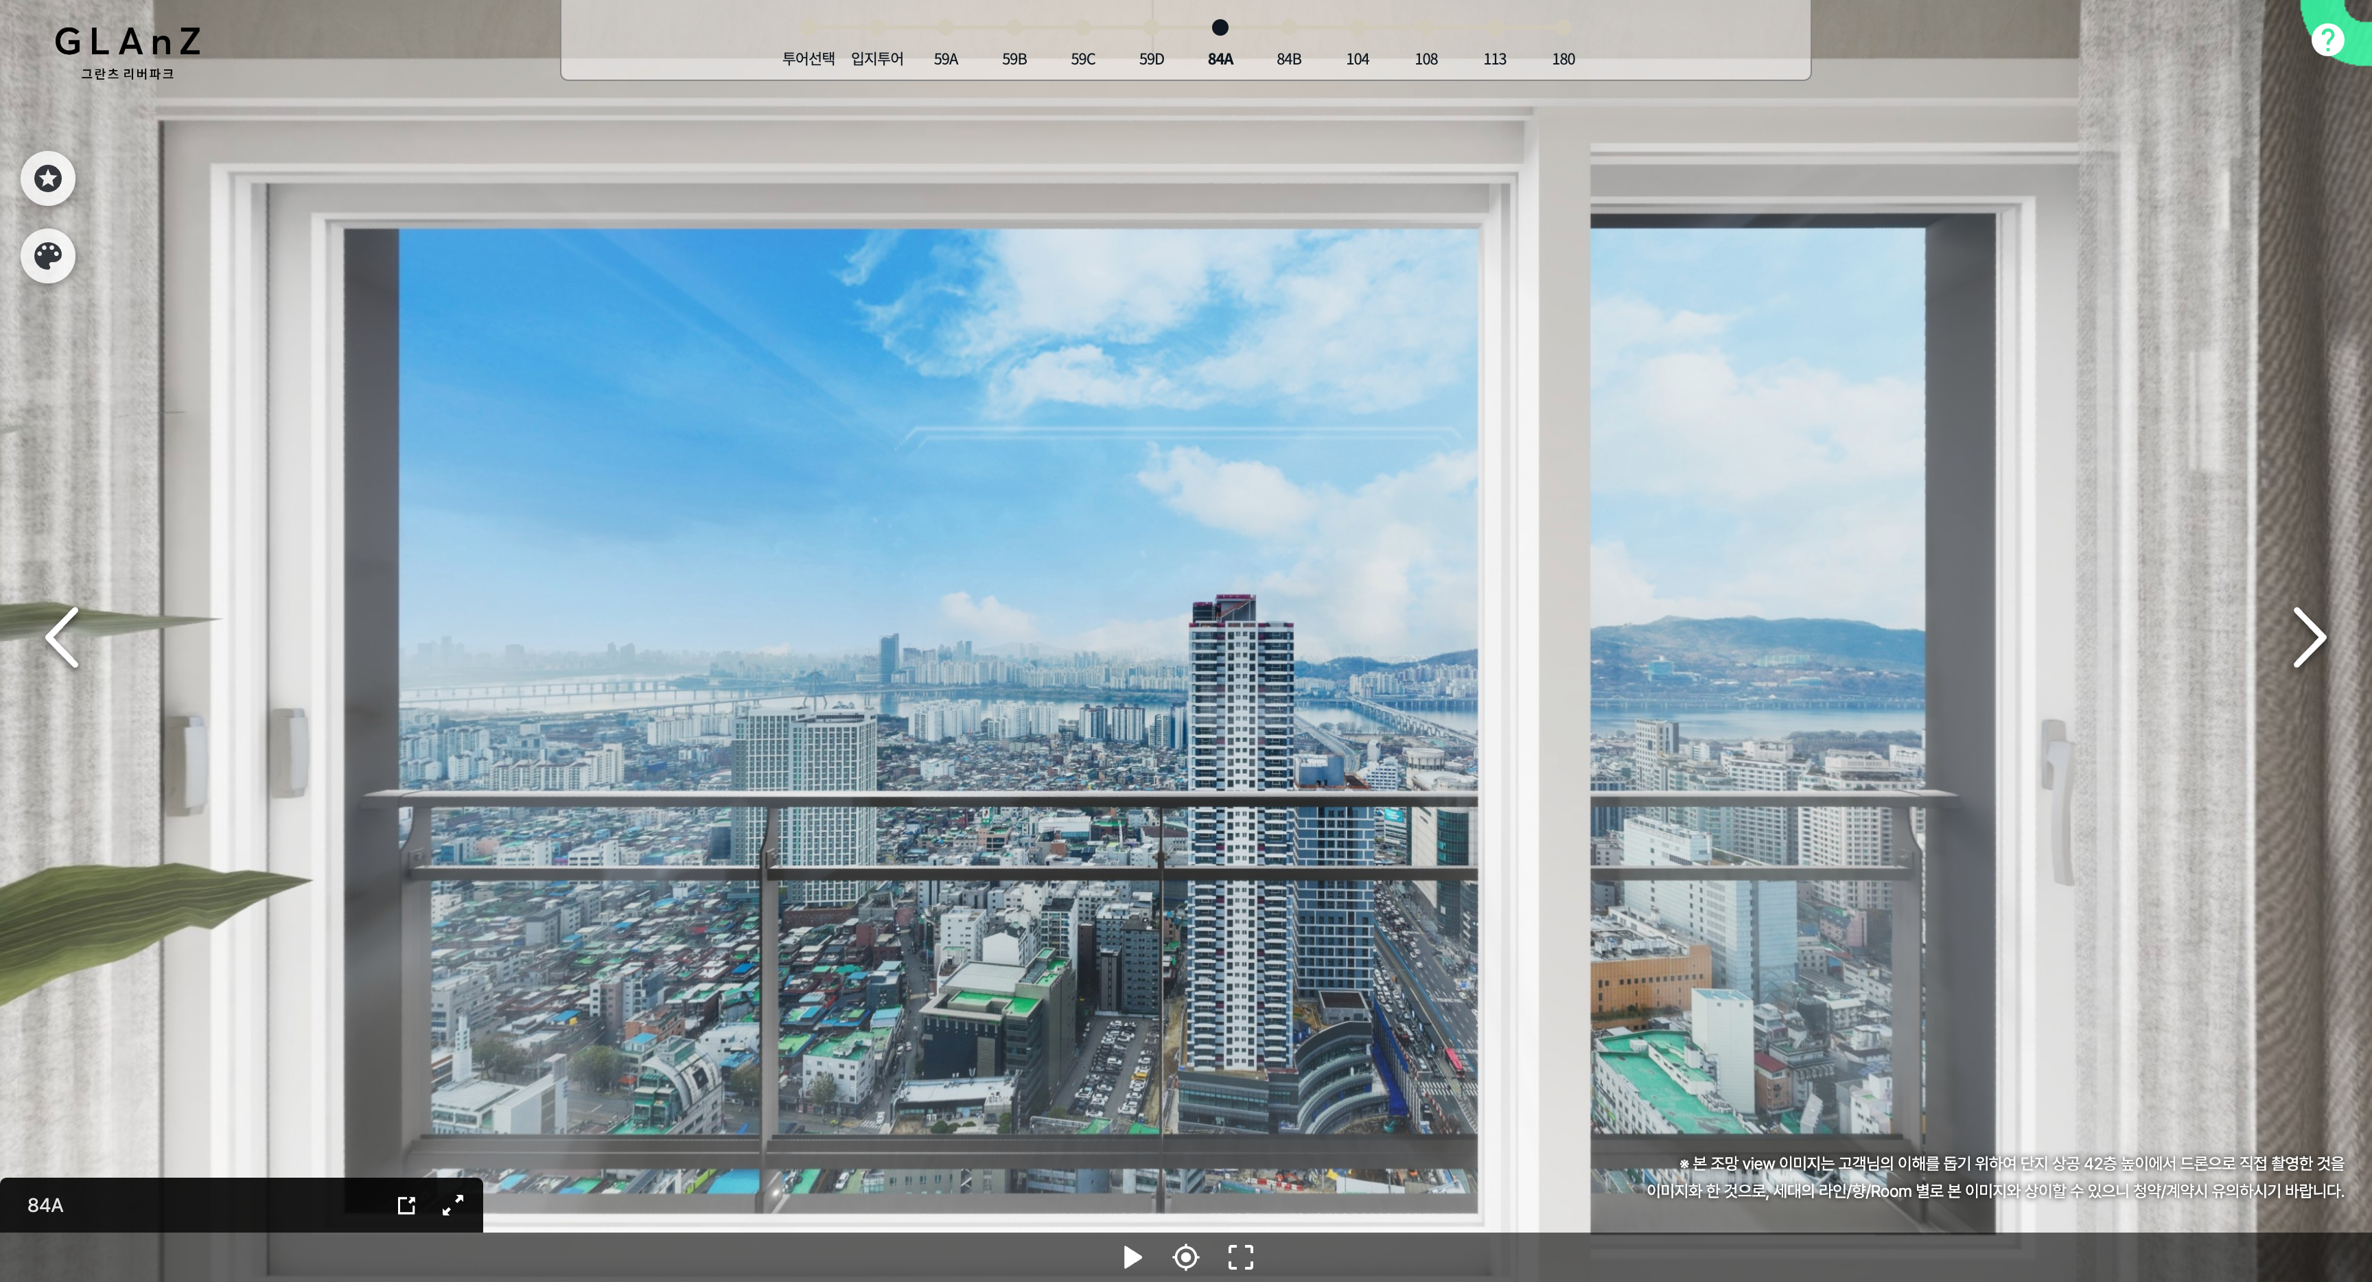Select the 59A unit tab
The height and width of the screenshot is (1282, 2372).
[946, 59]
